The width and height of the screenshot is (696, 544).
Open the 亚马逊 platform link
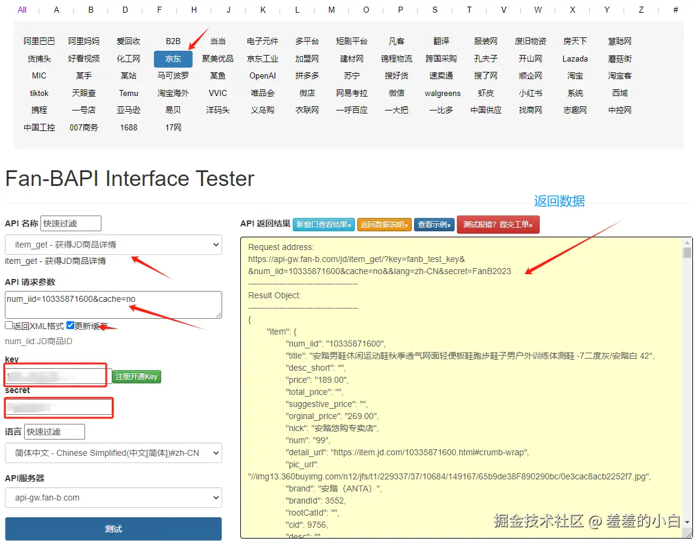point(129,110)
